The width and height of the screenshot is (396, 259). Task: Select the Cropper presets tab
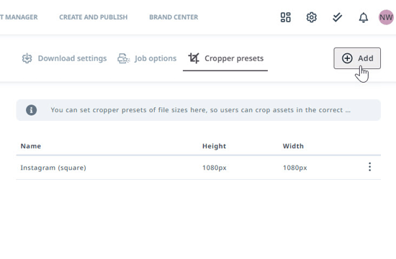pyautogui.click(x=225, y=58)
